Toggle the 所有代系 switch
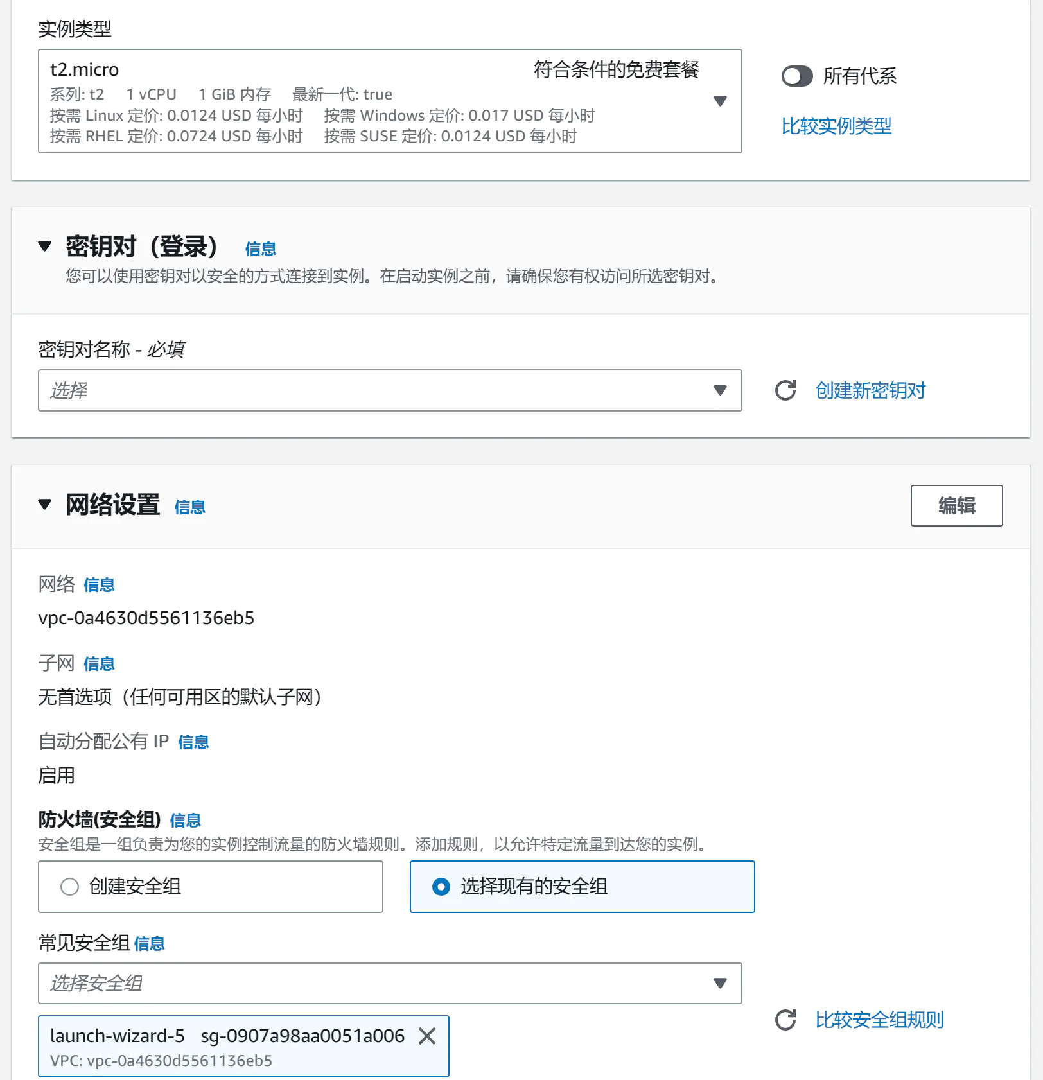Image resolution: width=1043 pixels, height=1080 pixels. [797, 76]
